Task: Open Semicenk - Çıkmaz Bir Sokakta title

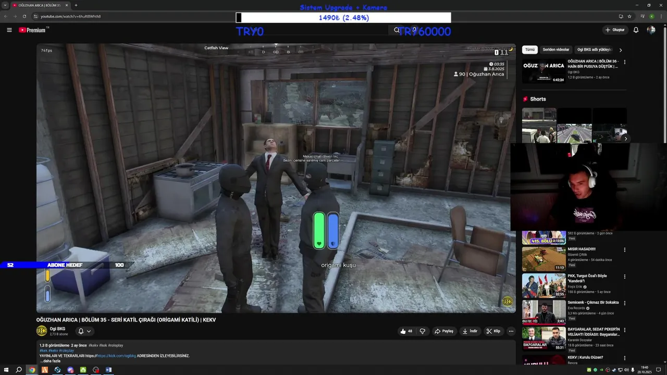Action: pos(594,302)
